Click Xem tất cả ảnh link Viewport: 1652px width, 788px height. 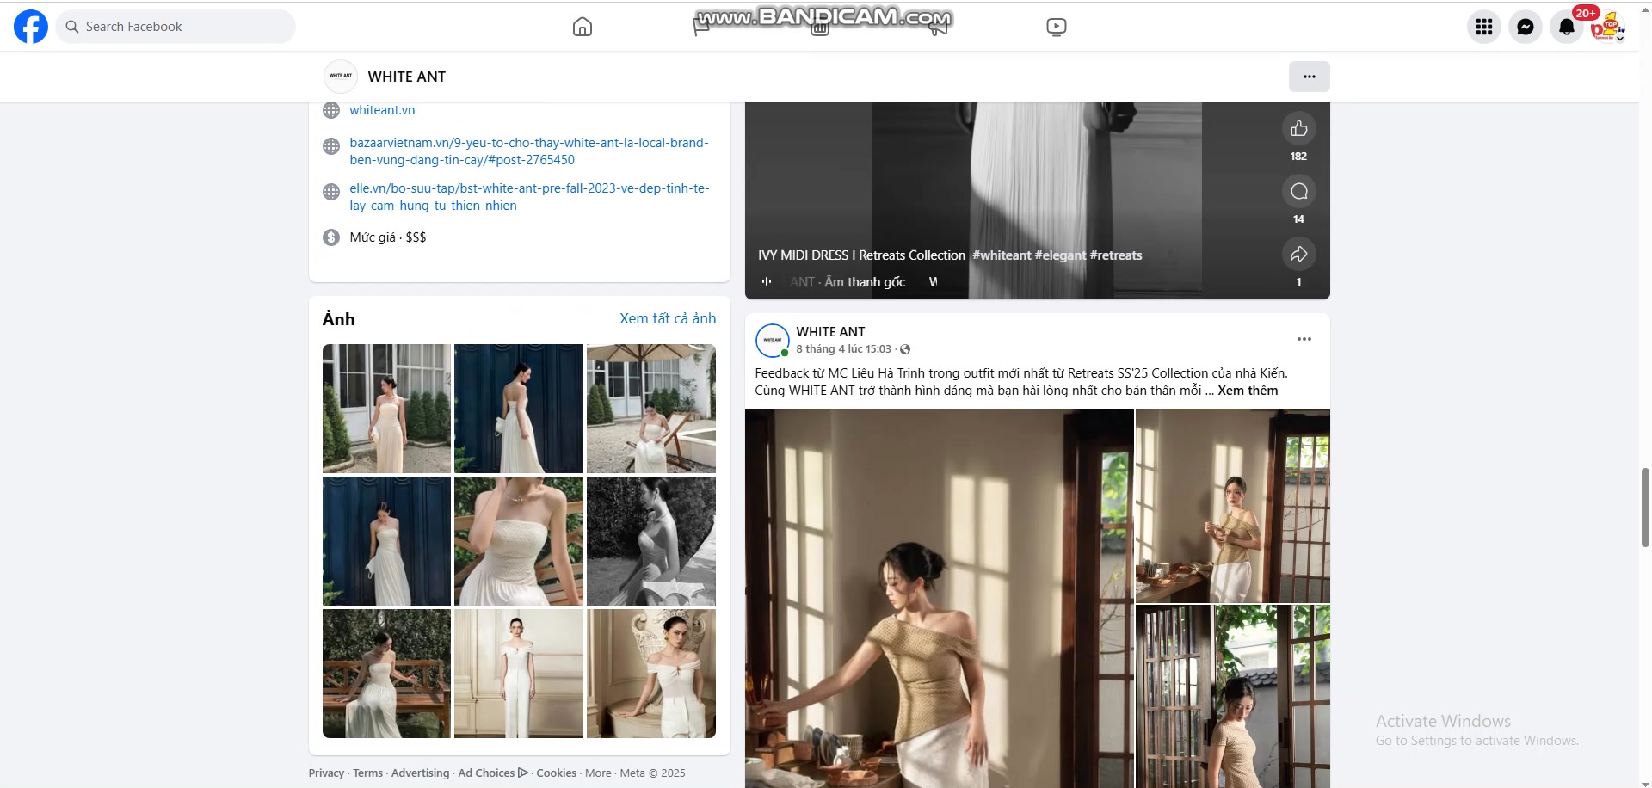pyautogui.click(x=668, y=318)
